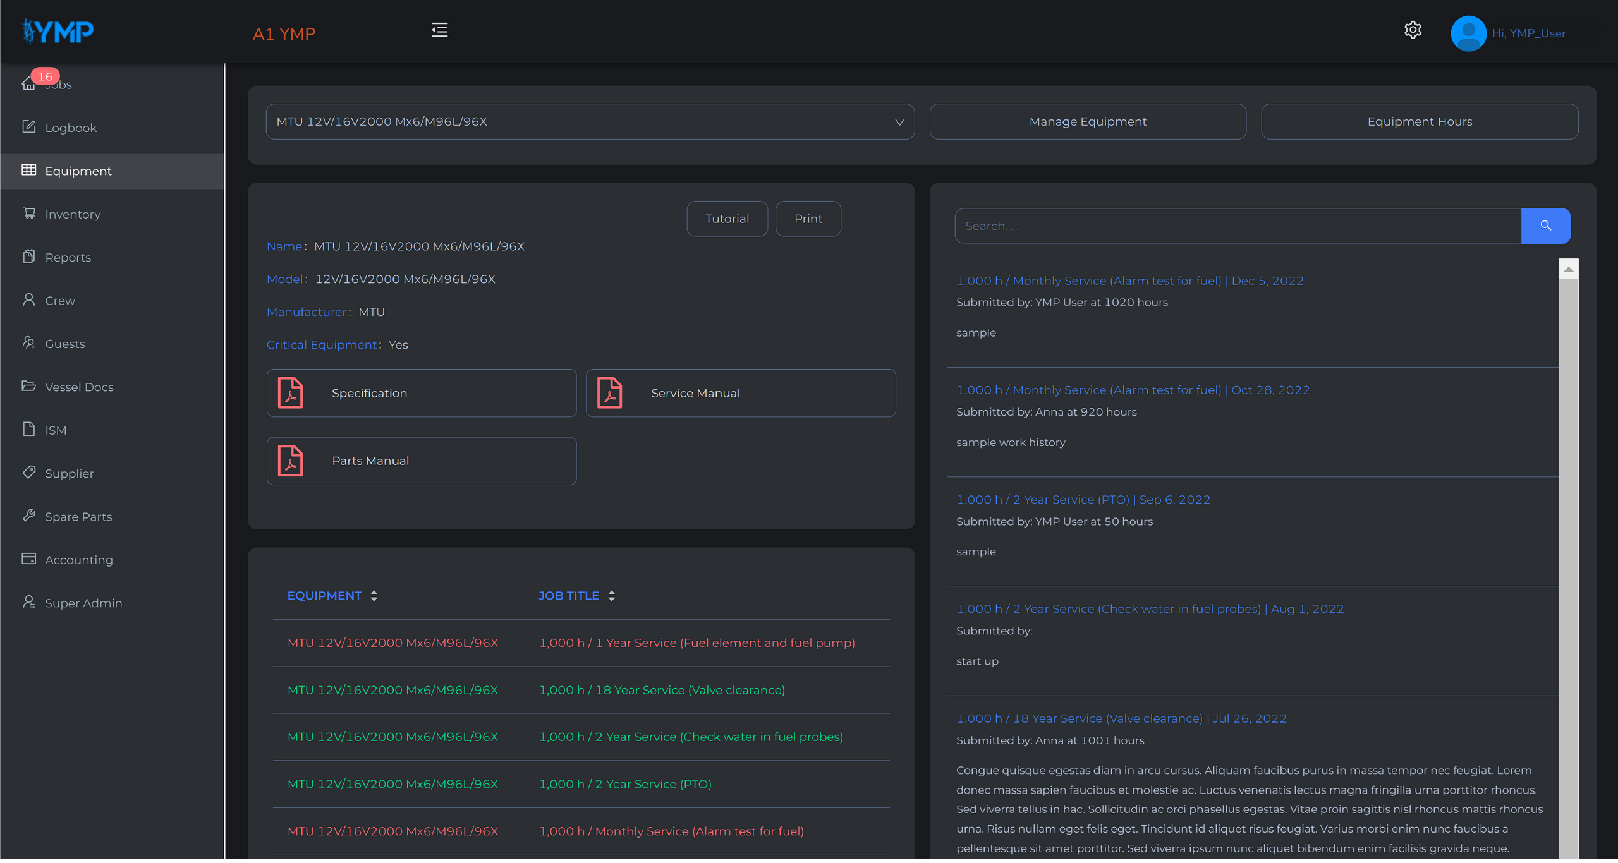Click the blue search magnifier icon
Image resolution: width=1618 pixels, height=863 pixels.
pos(1545,226)
